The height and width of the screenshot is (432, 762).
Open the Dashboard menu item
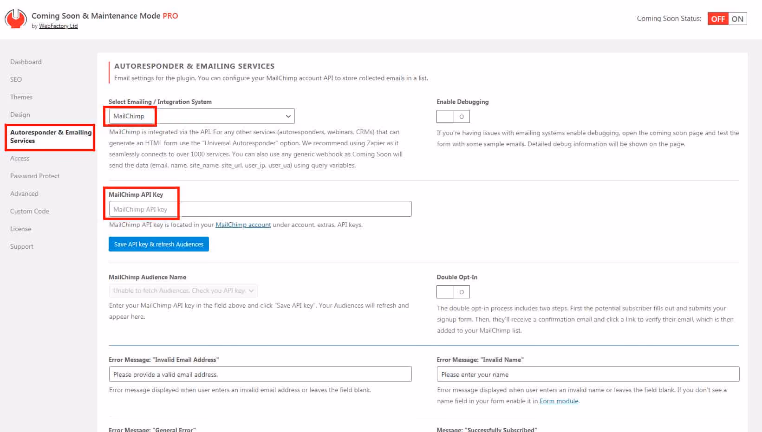(x=26, y=62)
